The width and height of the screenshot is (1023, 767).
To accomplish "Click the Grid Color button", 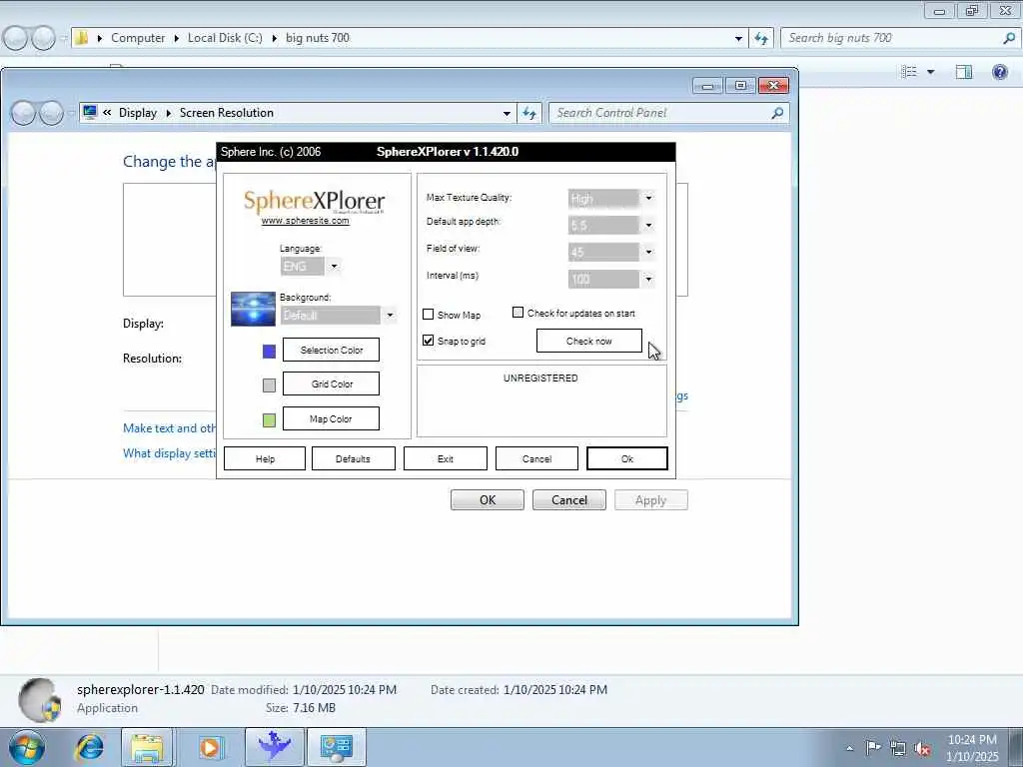I will [x=331, y=383].
